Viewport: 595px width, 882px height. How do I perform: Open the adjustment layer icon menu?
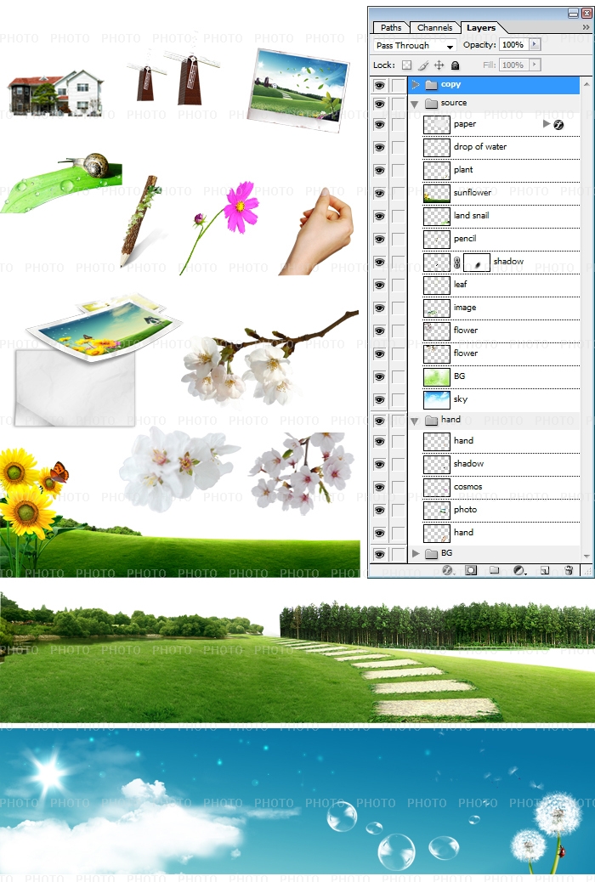pyautogui.click(x=518, y=570)
